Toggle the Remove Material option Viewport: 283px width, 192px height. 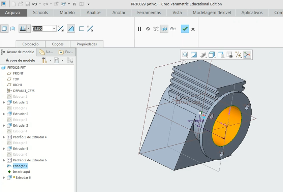point(71,29)
